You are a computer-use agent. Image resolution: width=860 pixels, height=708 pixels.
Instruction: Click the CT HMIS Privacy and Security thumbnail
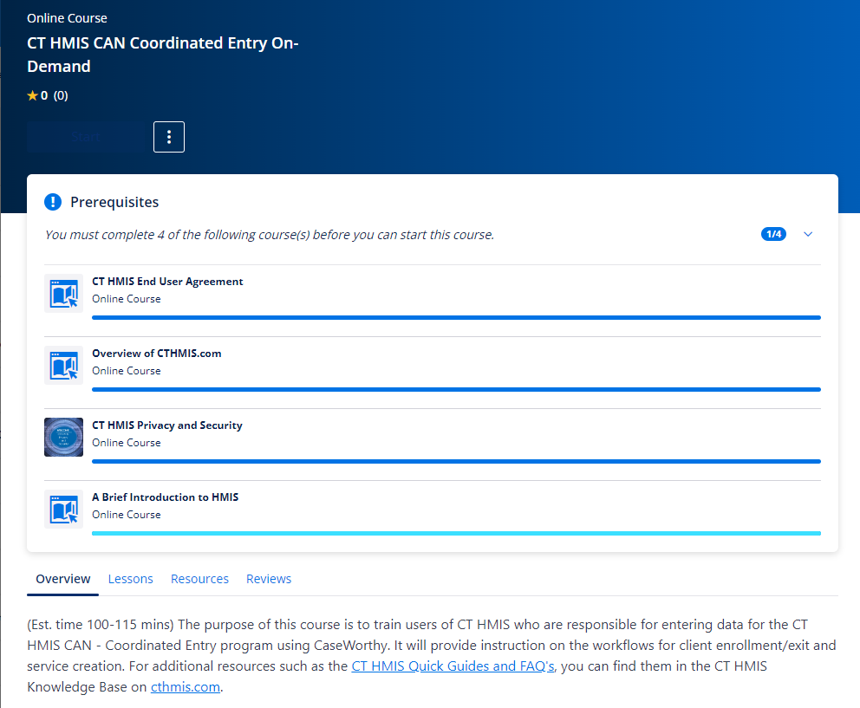[x=63, y=437]
